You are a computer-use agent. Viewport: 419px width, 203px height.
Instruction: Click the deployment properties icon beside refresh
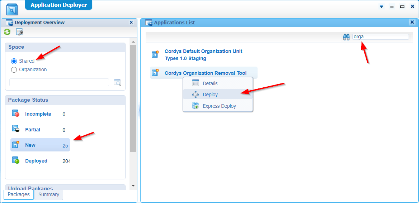pyautogui.click(x=19, y=32)
